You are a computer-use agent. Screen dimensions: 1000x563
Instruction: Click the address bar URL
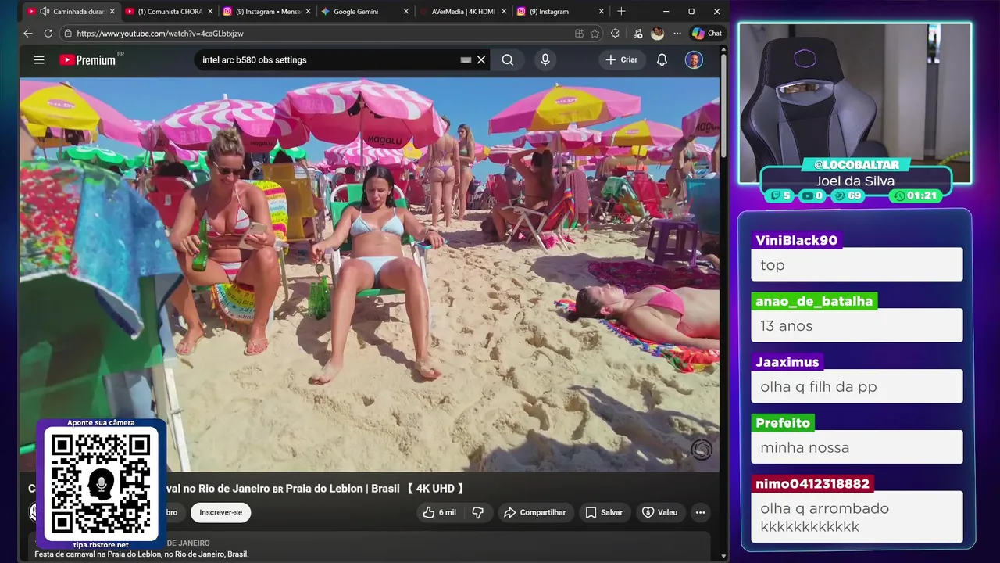pyautogui.click(x=160, y=34)
